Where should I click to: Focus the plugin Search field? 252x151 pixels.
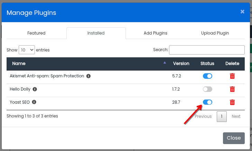click(x=207, y=50)
